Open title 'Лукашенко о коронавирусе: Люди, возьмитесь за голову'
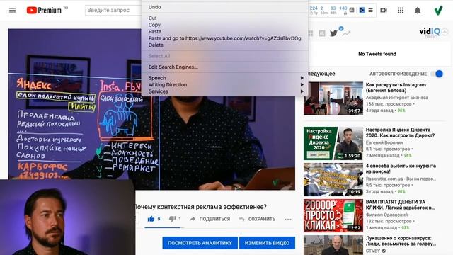This screenshot has height=255, width=453. (x=401, y=241)
